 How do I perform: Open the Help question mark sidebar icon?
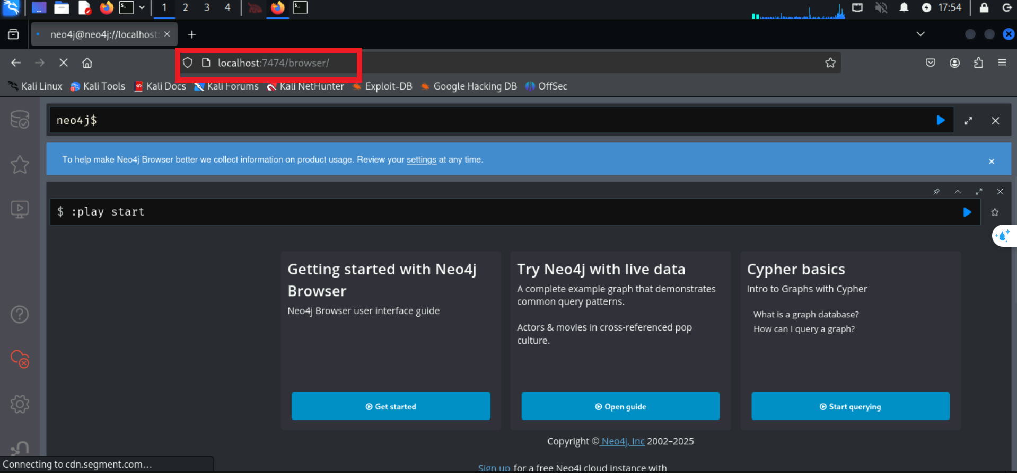pyautogui.click(x=20, y=315)
